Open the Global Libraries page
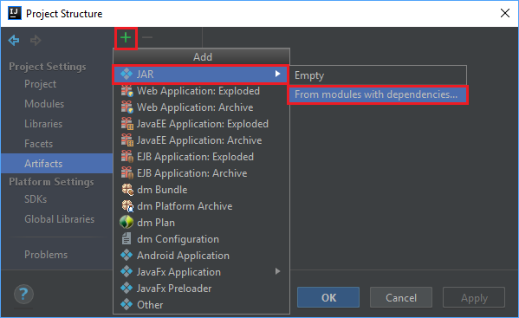Image resolution: width=519 pixels, height=318 pixels. click(x=59, y=219)
